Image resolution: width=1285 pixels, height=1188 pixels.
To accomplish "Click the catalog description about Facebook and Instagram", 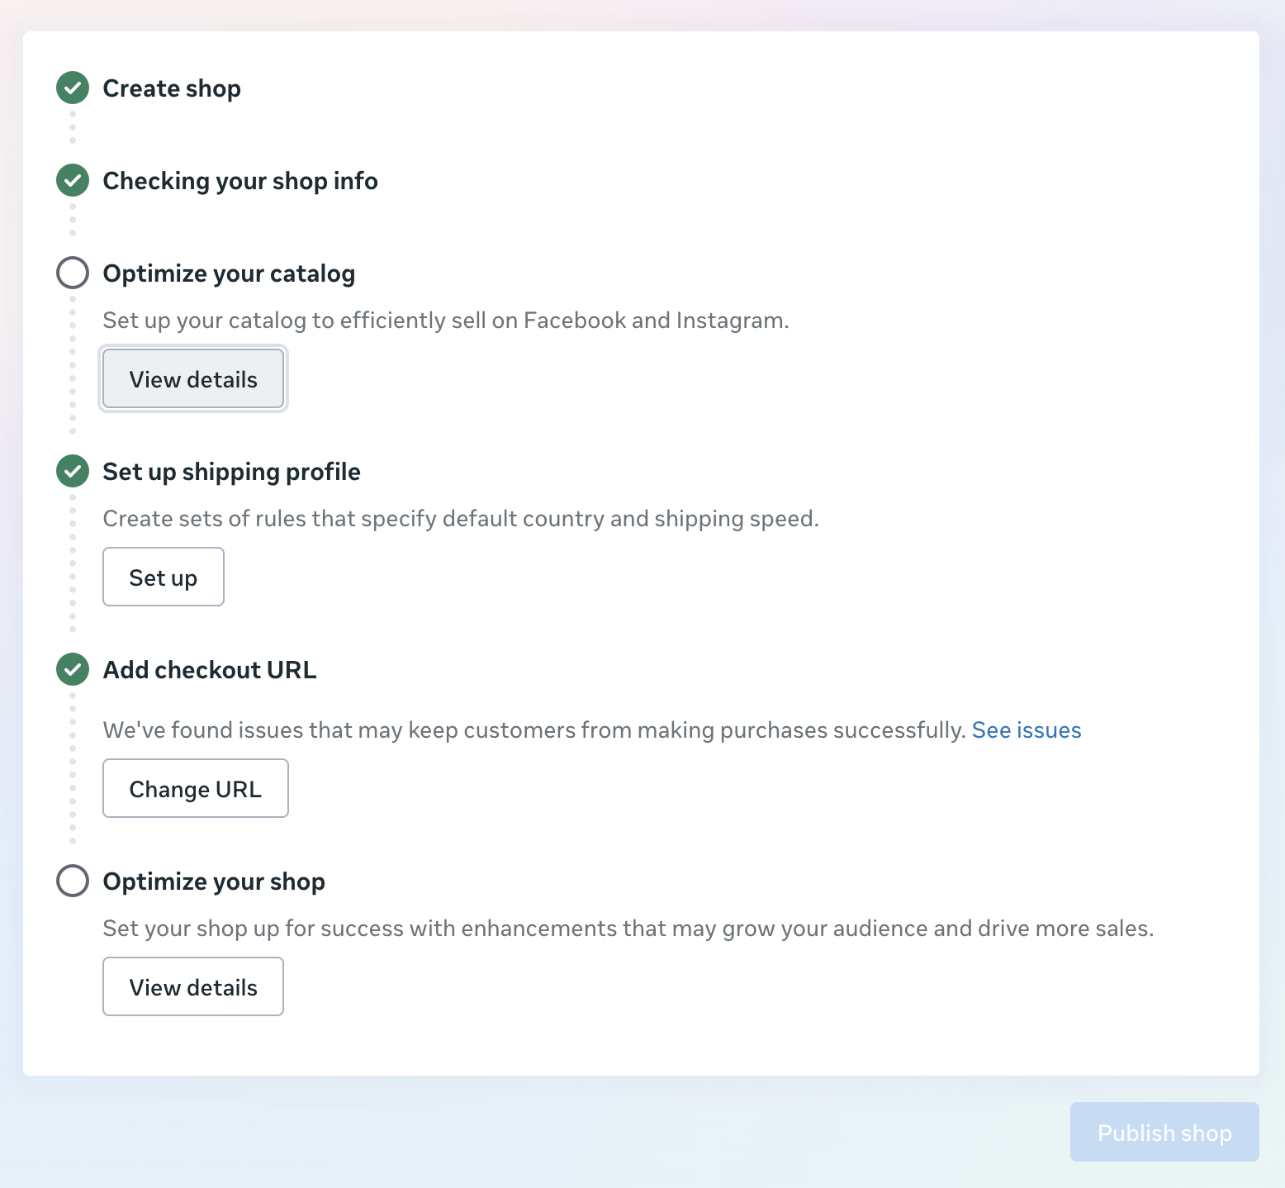I will (x=446, y=321).
